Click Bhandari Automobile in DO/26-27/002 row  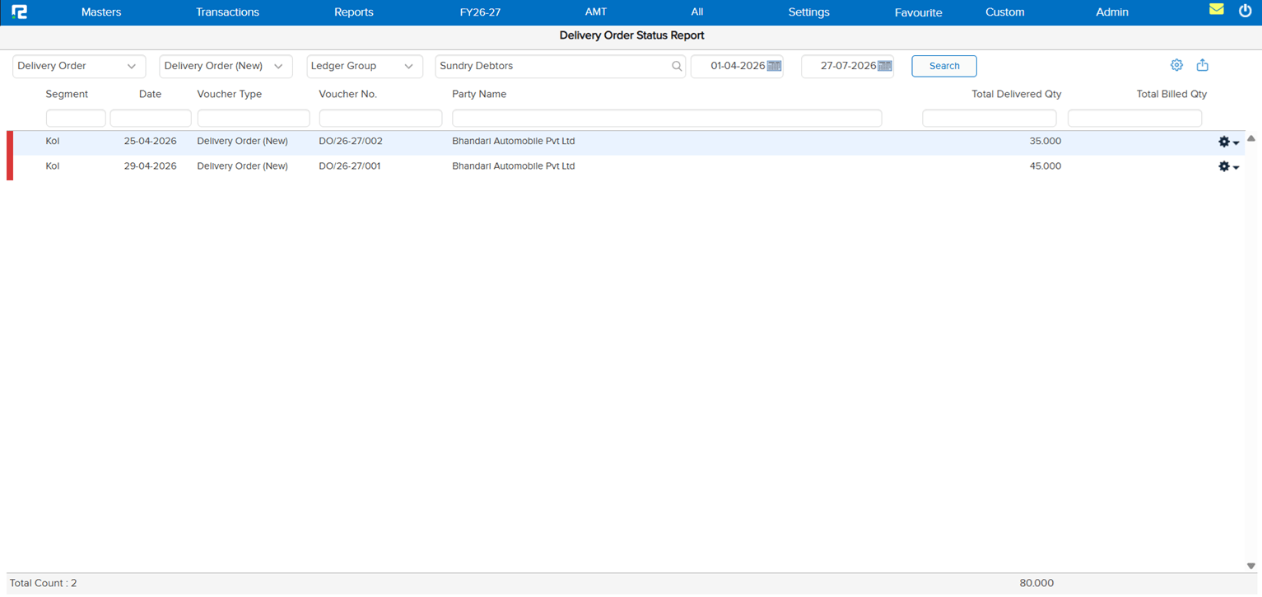pos(514,142)
